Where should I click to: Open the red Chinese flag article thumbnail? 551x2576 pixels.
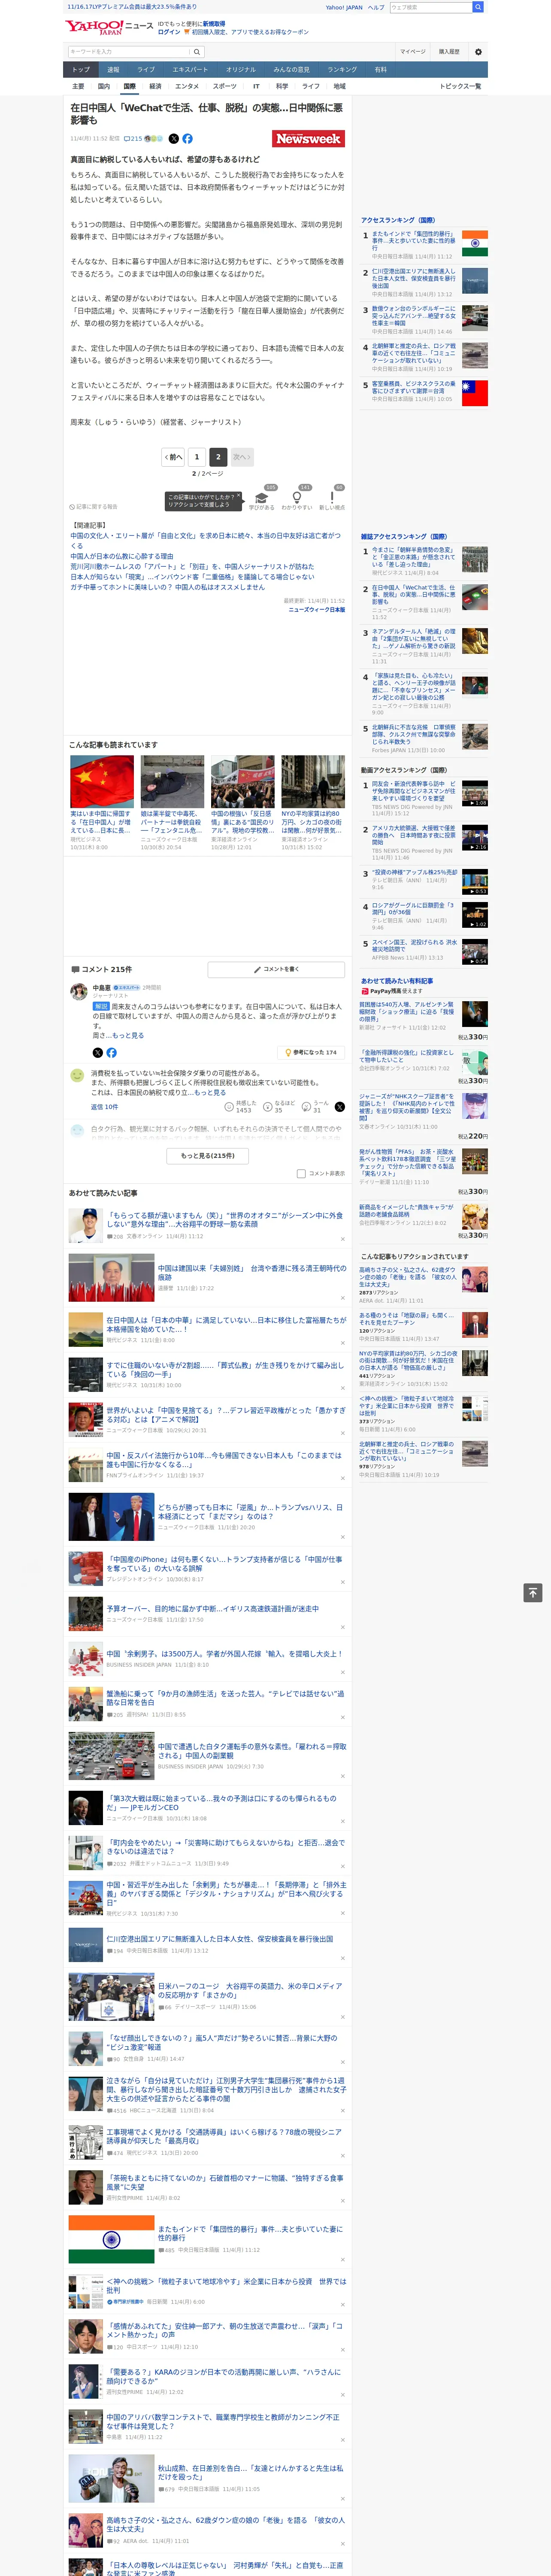[102, 782]
